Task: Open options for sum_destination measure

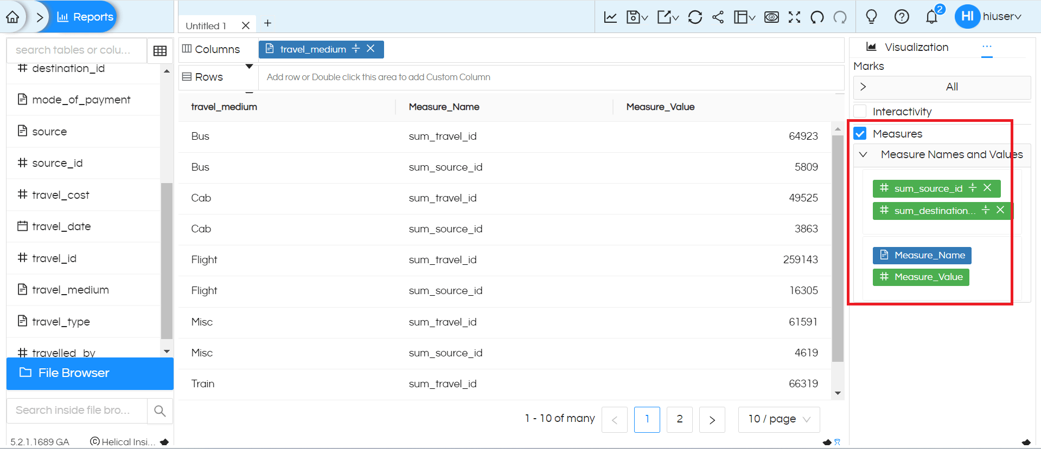Action: click(986, 210)
